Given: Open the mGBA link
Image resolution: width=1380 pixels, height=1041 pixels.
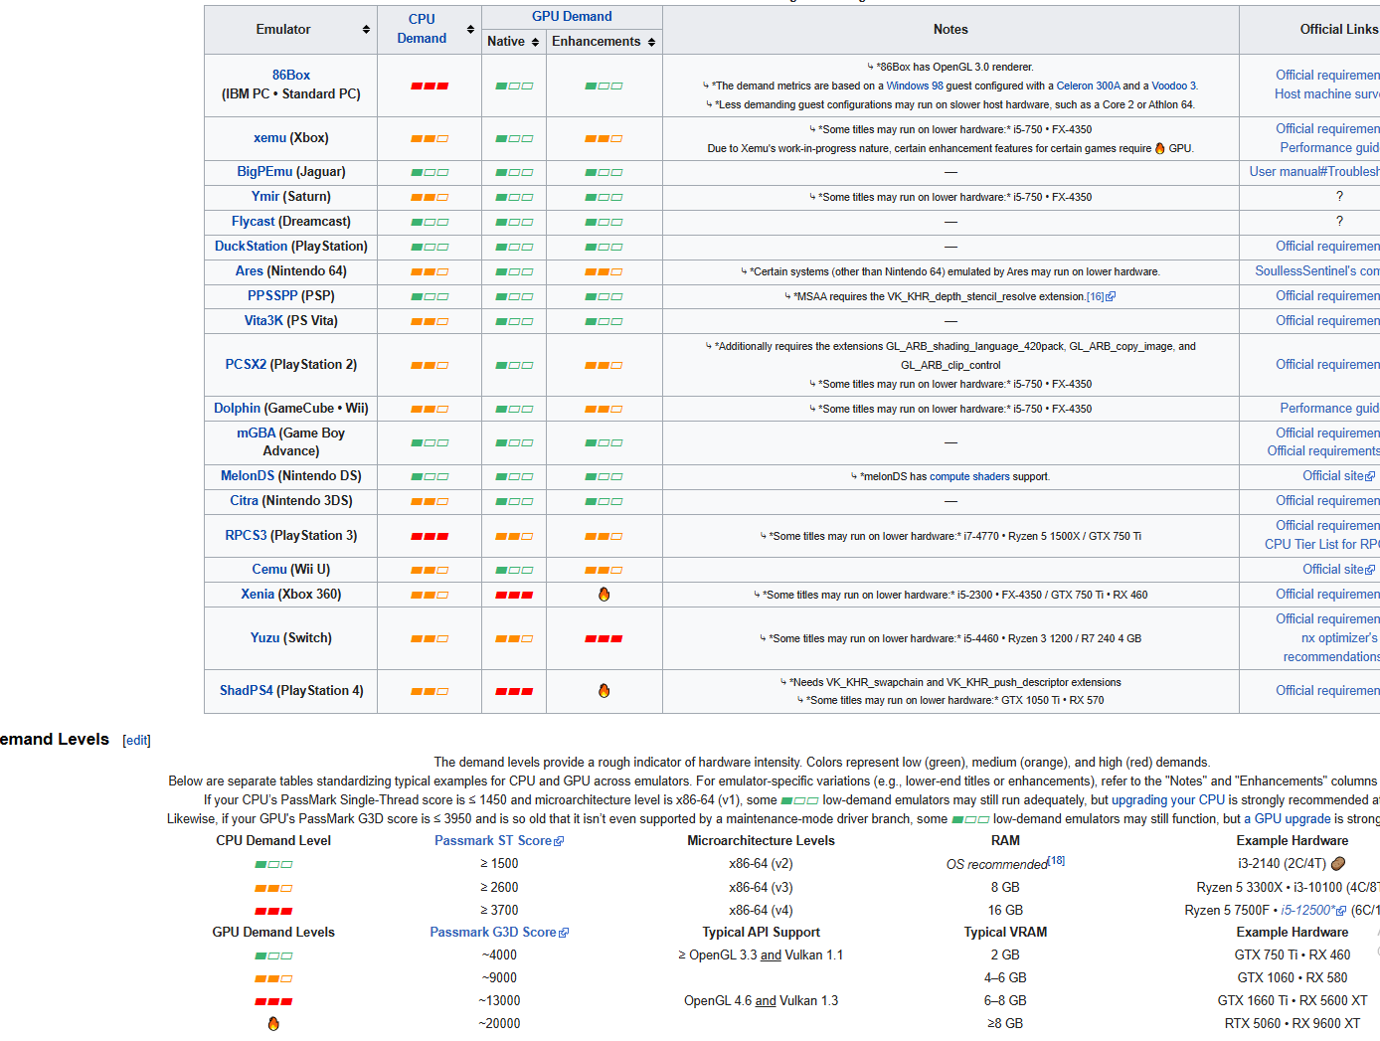Looking at the screenshot, I should pyautogui.click(x=257, y=434).
